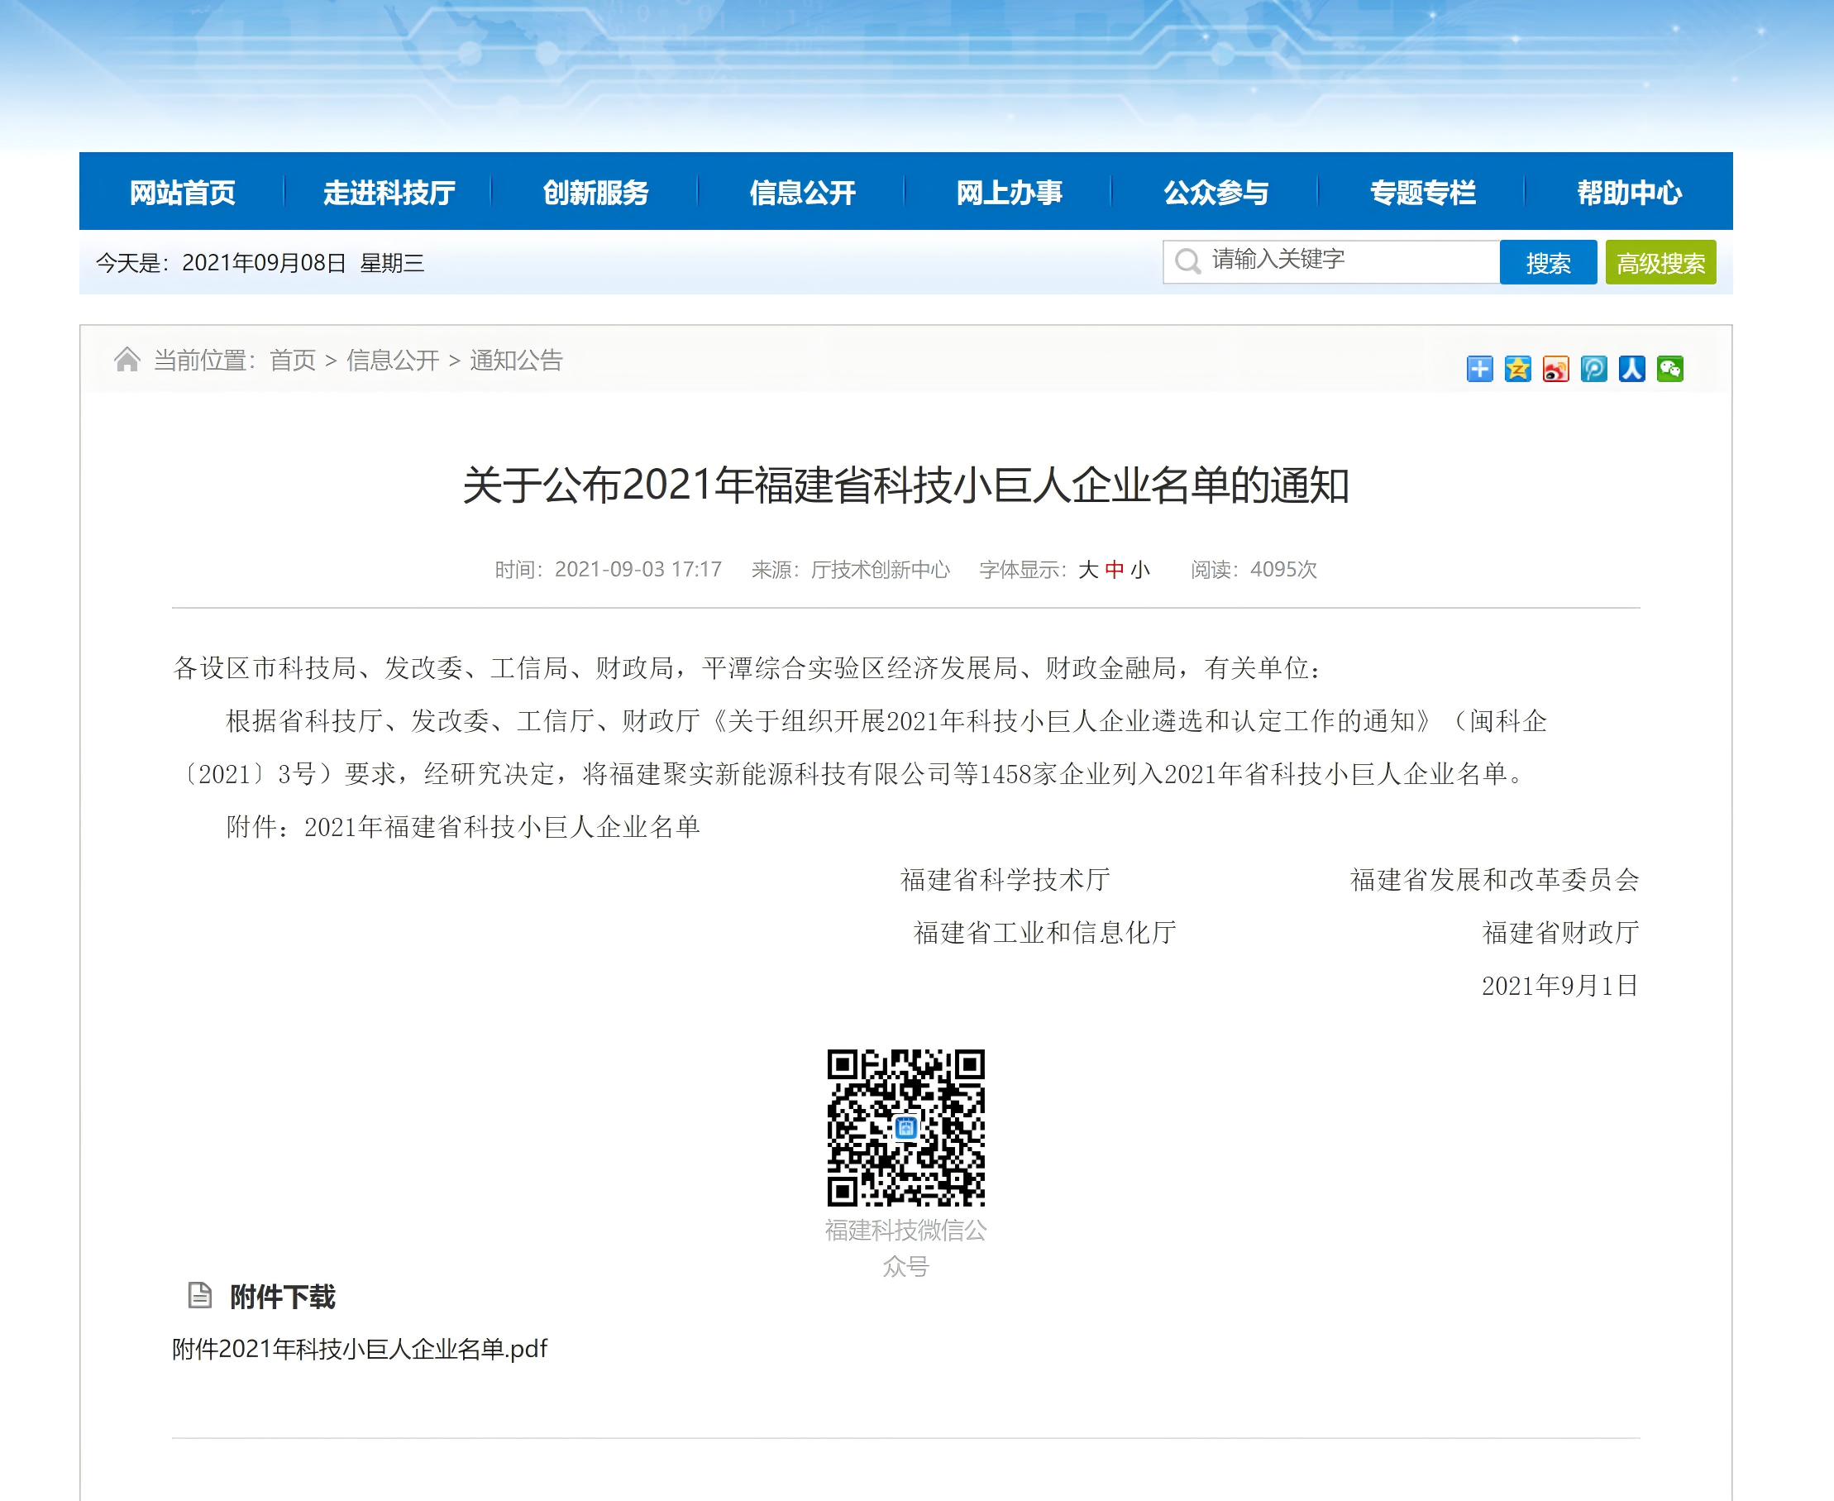
Task: Click the attachment document icon
Action: (199, 1295)
